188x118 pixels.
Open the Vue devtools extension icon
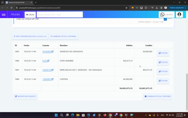pyautogui.click(x=137, y=8)
